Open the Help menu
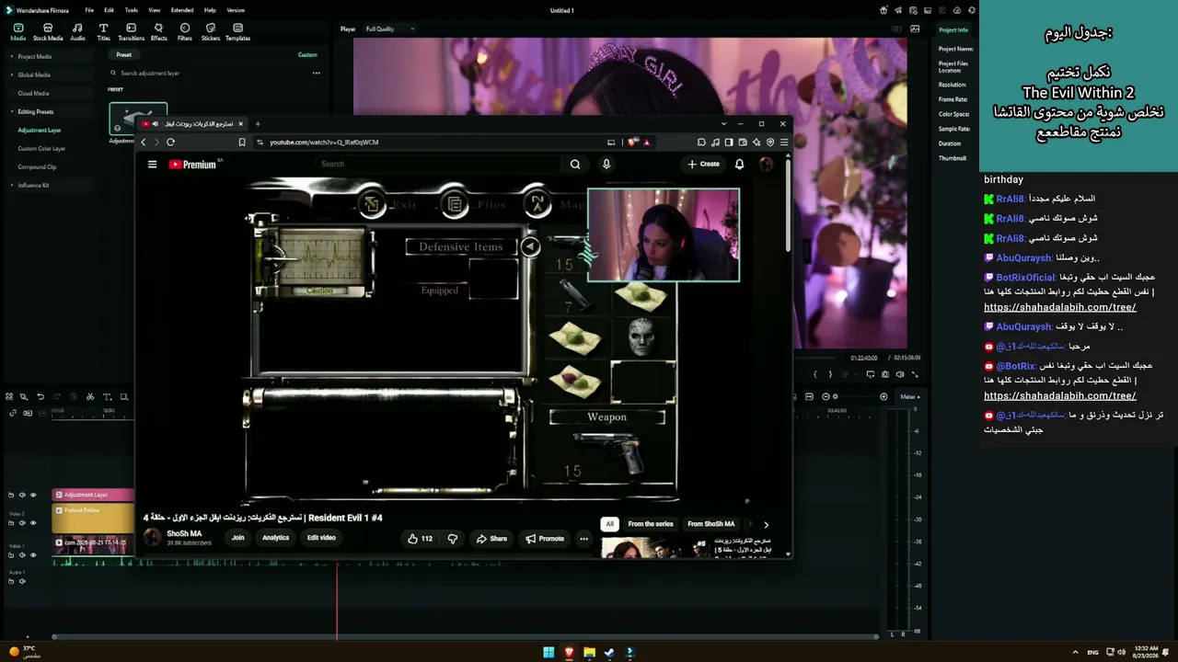 [210, 10]
